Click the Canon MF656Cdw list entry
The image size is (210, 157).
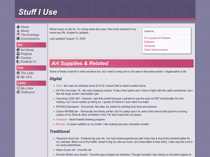pyautogui.click(x=121, y=113)
